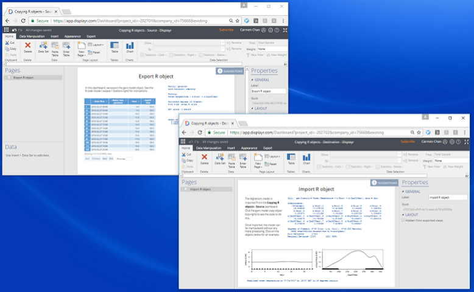The width and height of the screenshot is (474, 292).
Task: Click Enter Table icon in Destination window
Action: coord(243,158)
